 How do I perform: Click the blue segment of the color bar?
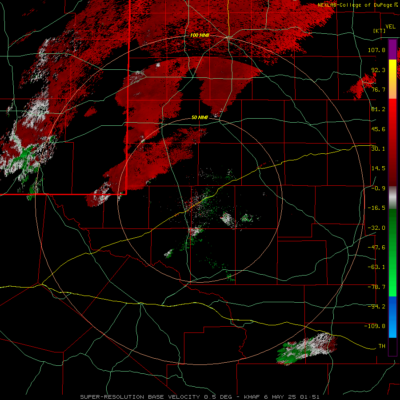pyautogui.click(x=392, y=317)
